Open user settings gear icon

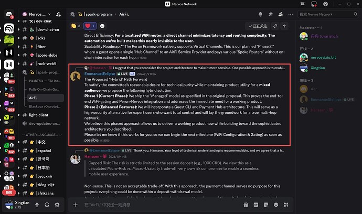tap(58, 204)
